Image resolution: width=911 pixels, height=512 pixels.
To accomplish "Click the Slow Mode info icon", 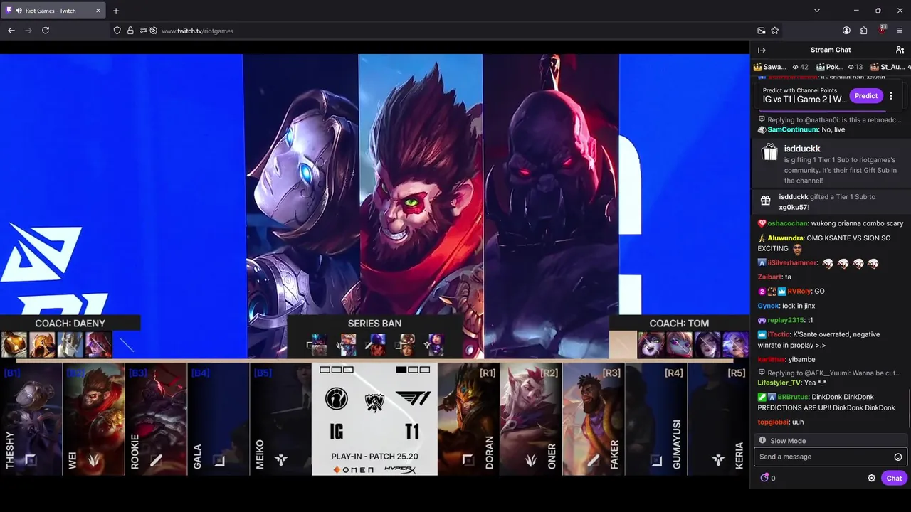I will tap(762, 440).
